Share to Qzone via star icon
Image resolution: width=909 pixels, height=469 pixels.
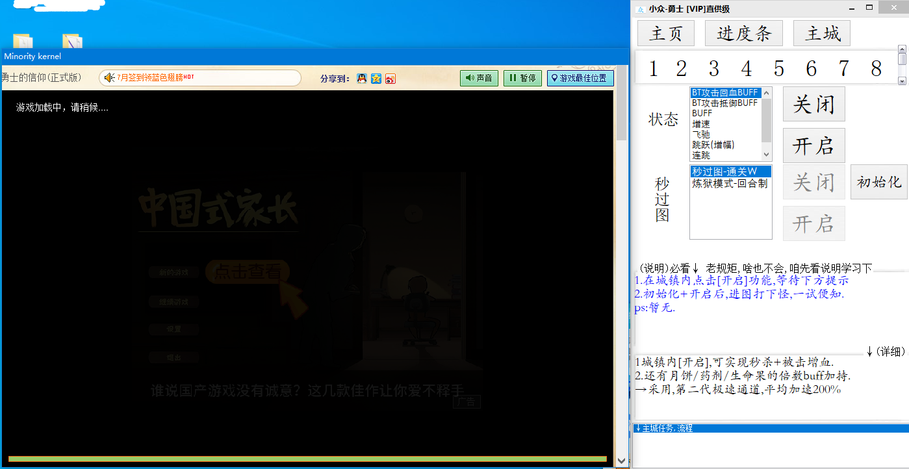tap(376, 79)
